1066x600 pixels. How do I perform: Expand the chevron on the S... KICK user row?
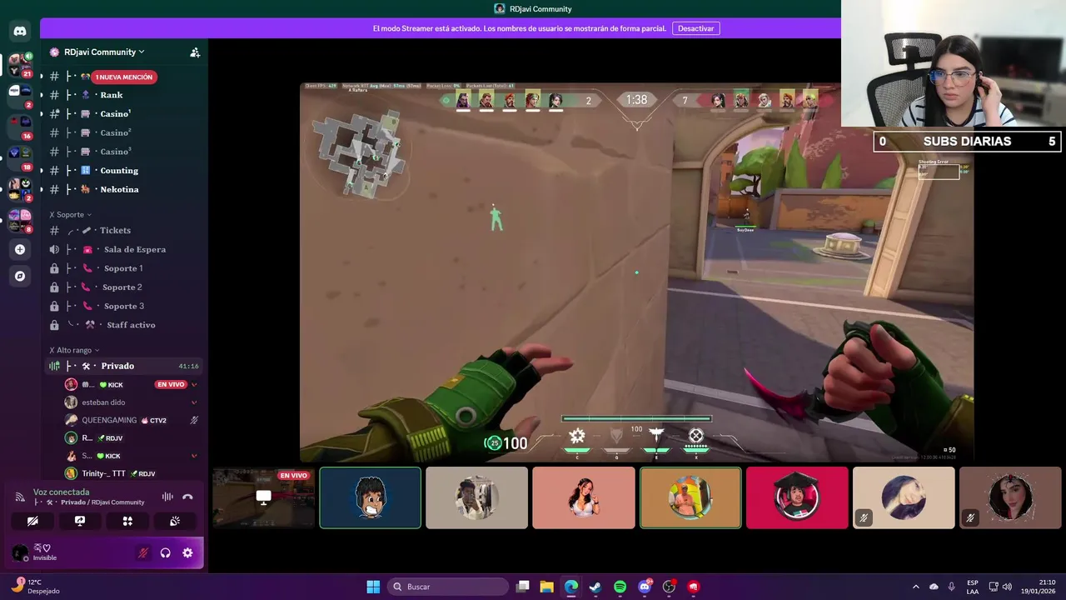pos(194,456)
